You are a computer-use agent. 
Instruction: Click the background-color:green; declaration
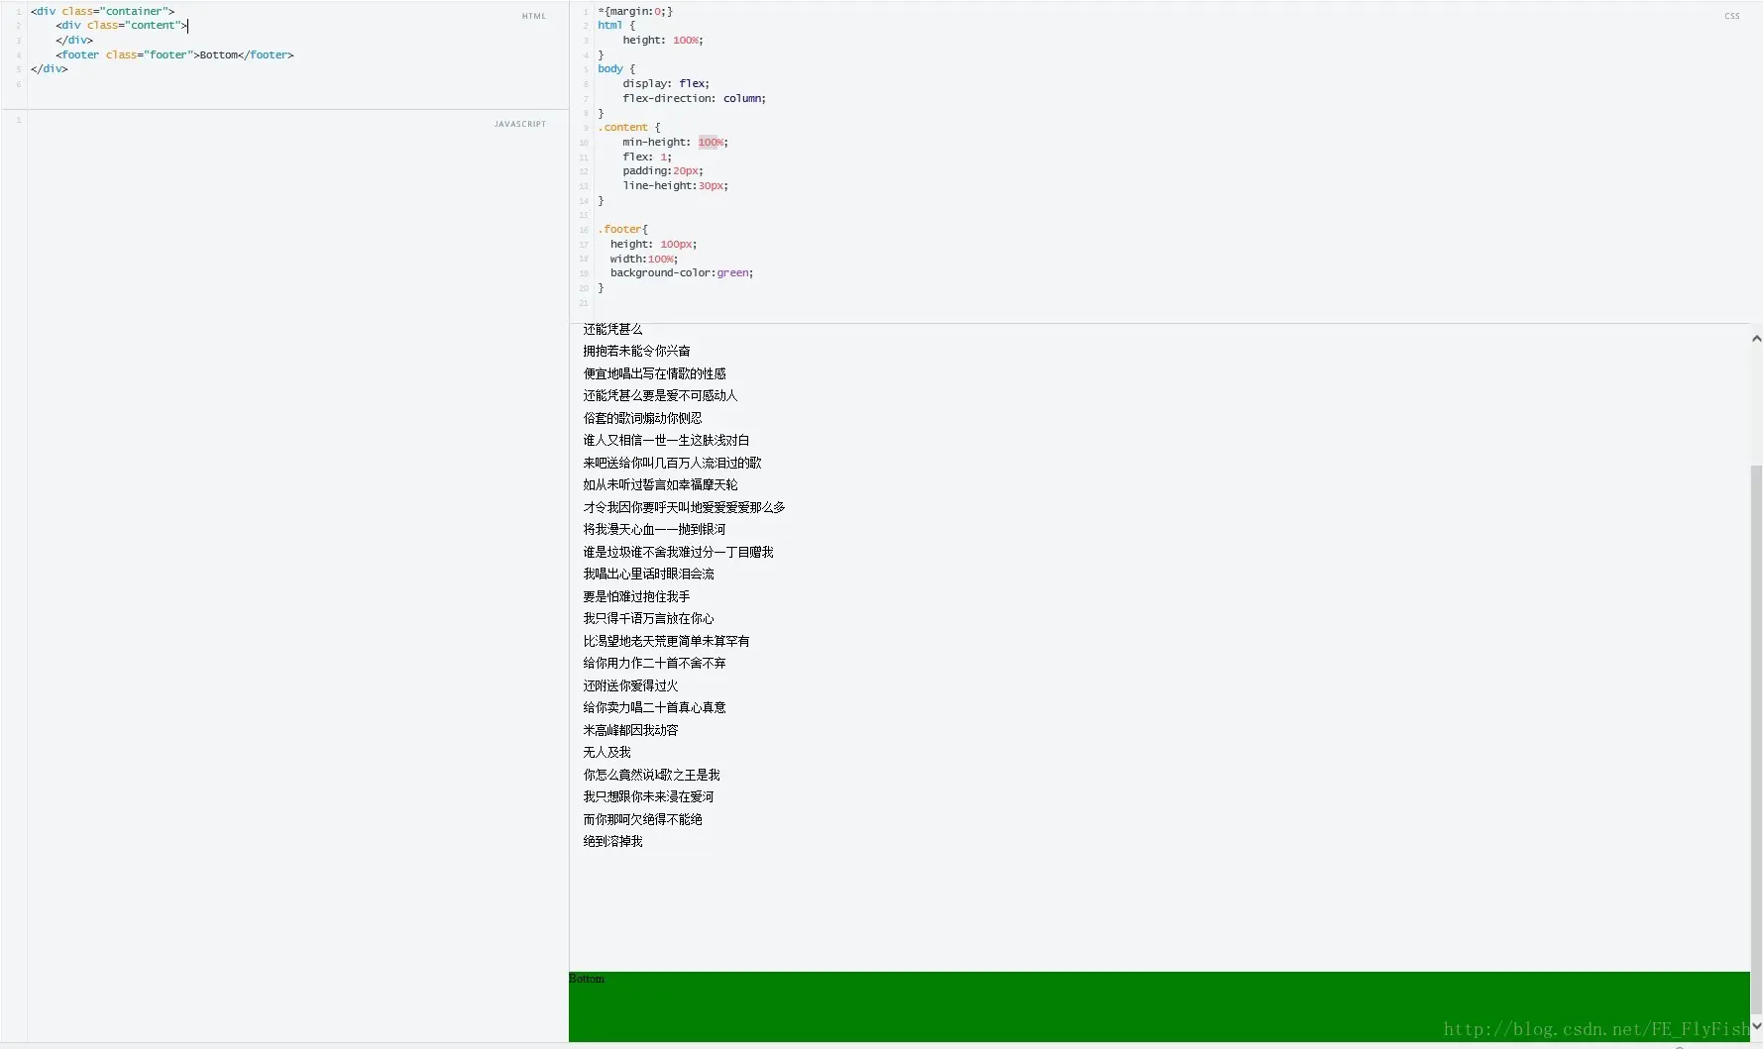point(682,272)
